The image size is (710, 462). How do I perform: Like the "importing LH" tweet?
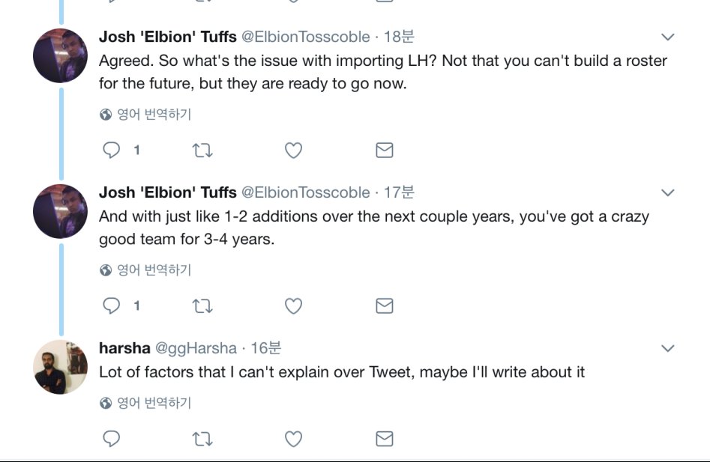click(293, 151)
